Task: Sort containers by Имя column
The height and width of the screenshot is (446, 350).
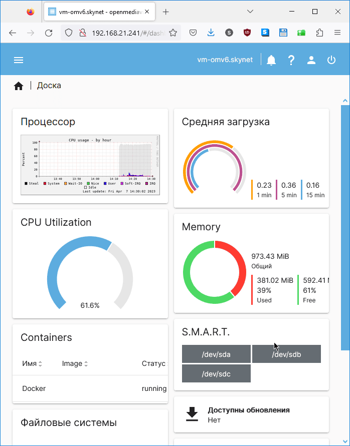Action: tap(32, 363)
